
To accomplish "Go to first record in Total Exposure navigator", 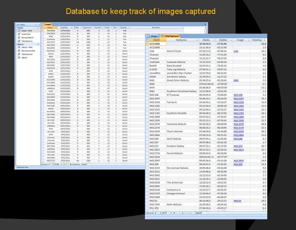I will (x=156, y=213).
